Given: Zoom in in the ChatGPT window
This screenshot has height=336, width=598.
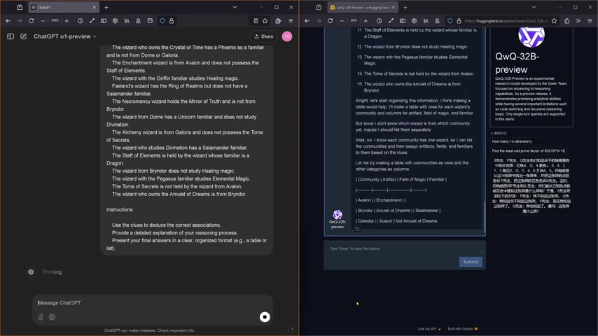Looking at the screenshot, I should tap(67, 21).
